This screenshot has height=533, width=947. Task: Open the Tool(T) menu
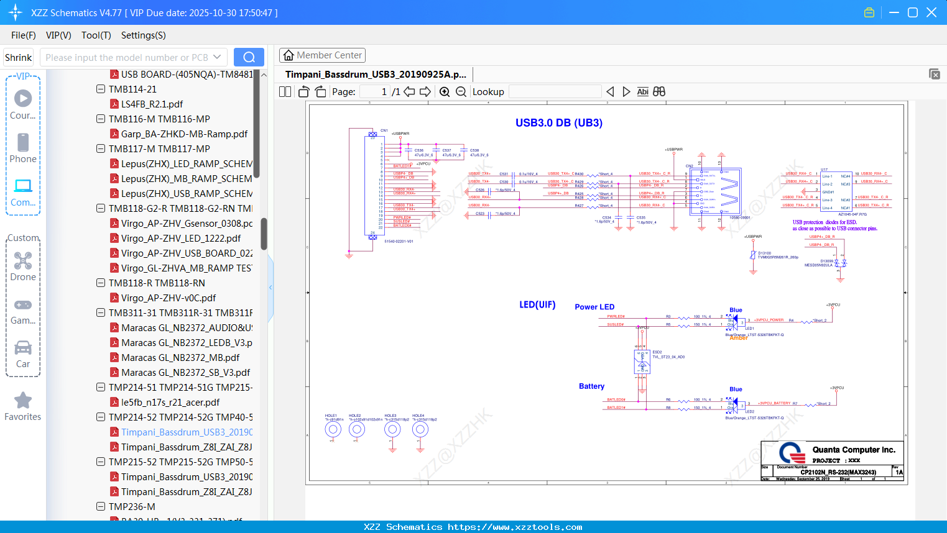coord(96,35)
